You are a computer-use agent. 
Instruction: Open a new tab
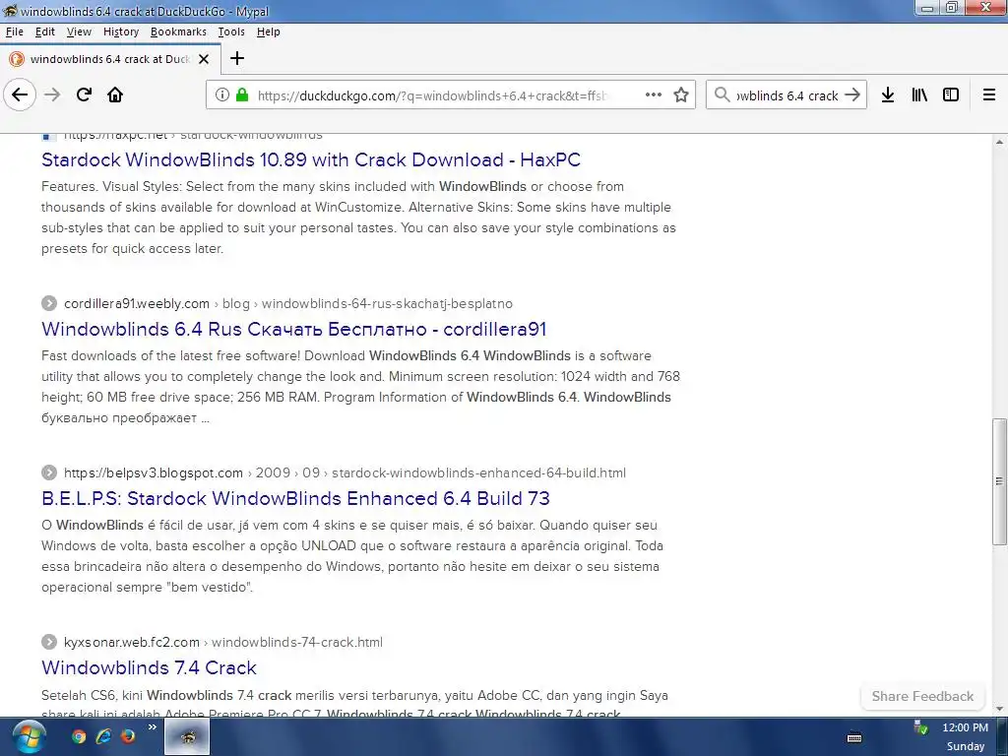tap(237, 58)
